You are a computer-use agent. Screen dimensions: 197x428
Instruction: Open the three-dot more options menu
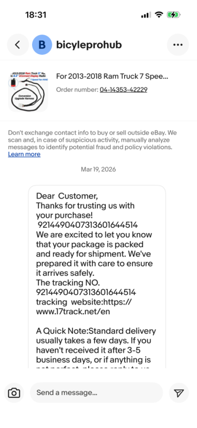[x=178, y=45]
